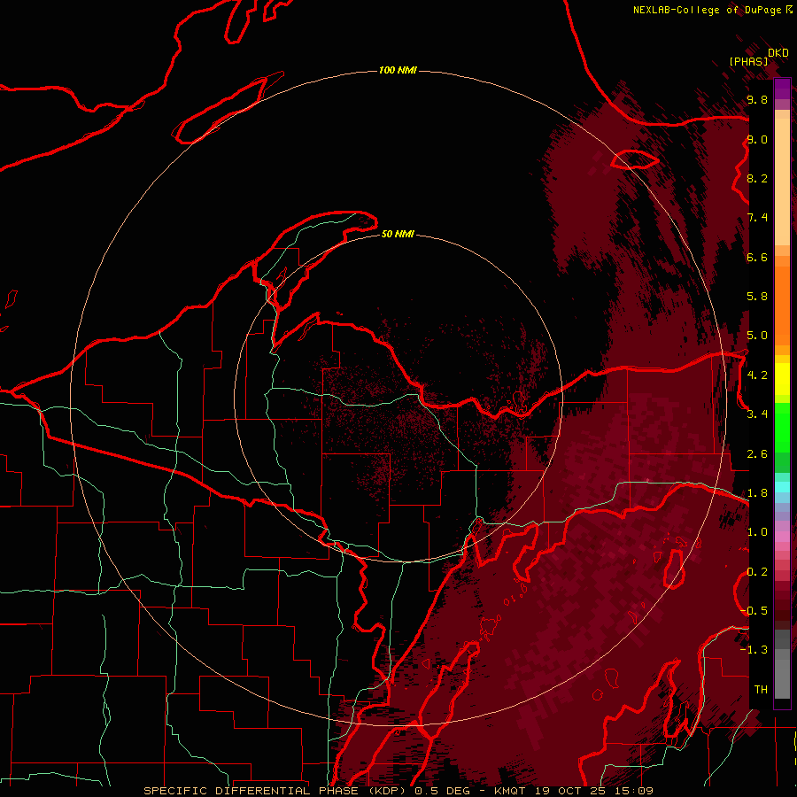This screenshot has height=797, width=797.
Task: Click the SPECIFIC DIFFERENTIAL PHASE (KDP) product title
Action: [276, 791]
